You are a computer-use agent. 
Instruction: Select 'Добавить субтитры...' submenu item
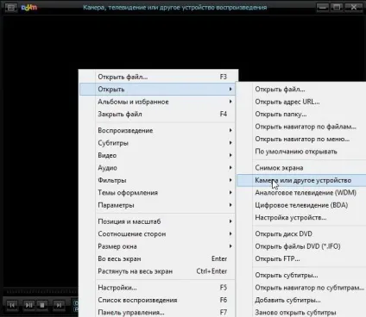click(x=301, y=300)
